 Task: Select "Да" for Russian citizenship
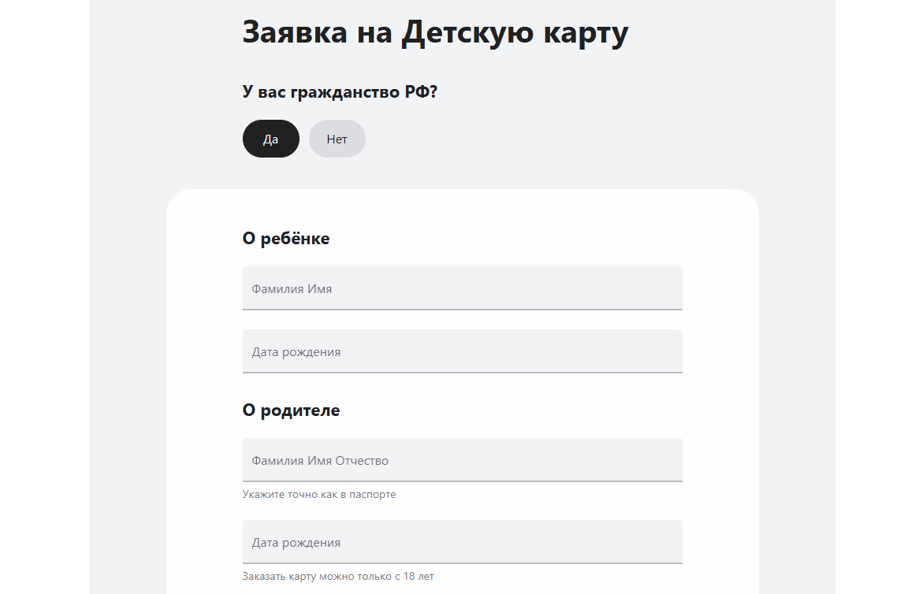[270, 139]
